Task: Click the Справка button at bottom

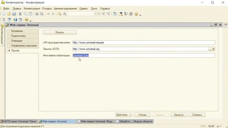Action: tap(197, 115)
